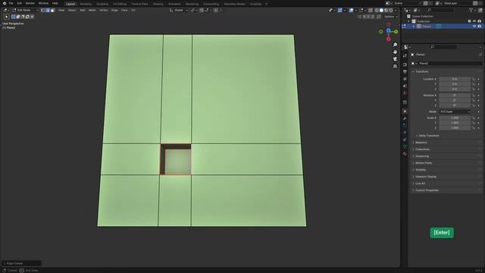Open the shading options dropdown arrow

pos(396,10)
